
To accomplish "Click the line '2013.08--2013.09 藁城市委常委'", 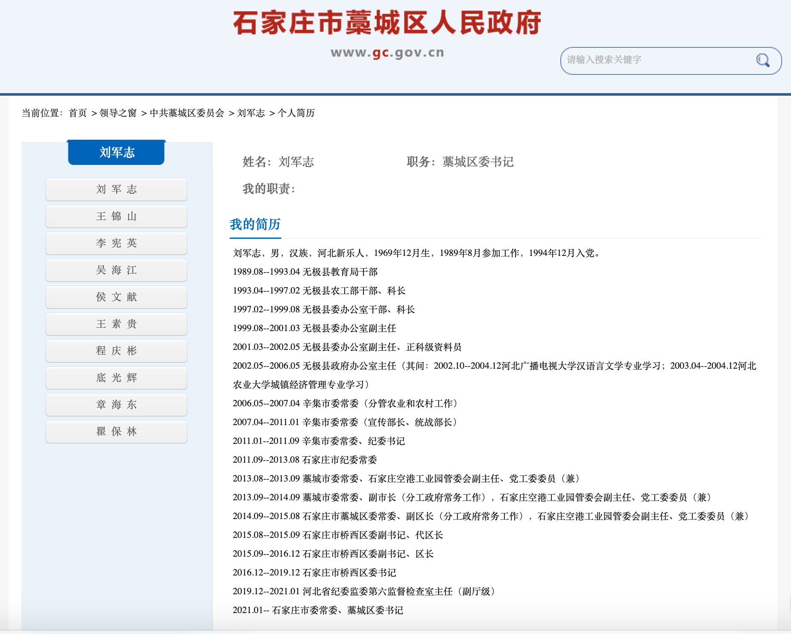I will click(x=408, y=478).
